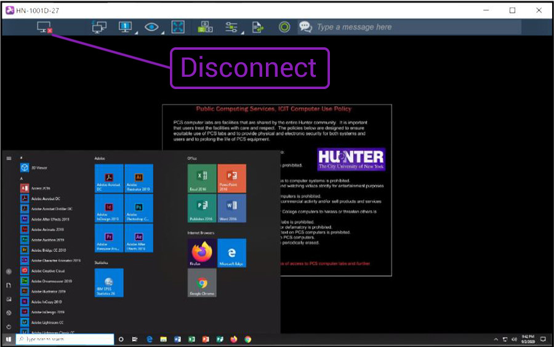554x347 pixels.
Task: Click the Adobe Premiere Pro tile
Action: pos(109,238)
